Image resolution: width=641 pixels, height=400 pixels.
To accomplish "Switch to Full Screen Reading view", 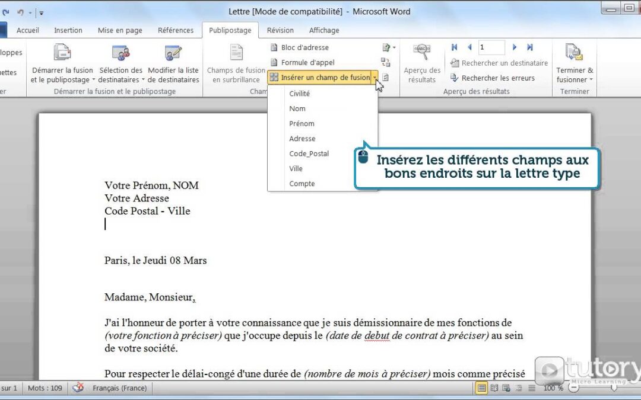I will 494,388.
